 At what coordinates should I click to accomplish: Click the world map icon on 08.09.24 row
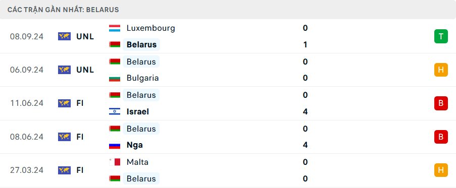(64, 36)
